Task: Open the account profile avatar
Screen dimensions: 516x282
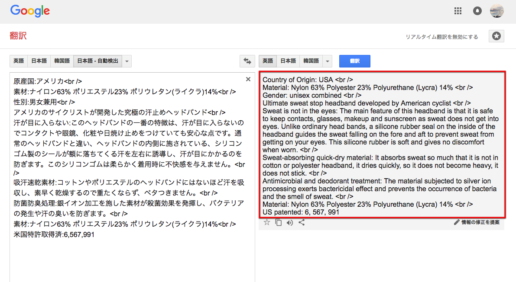Action: 497,11
